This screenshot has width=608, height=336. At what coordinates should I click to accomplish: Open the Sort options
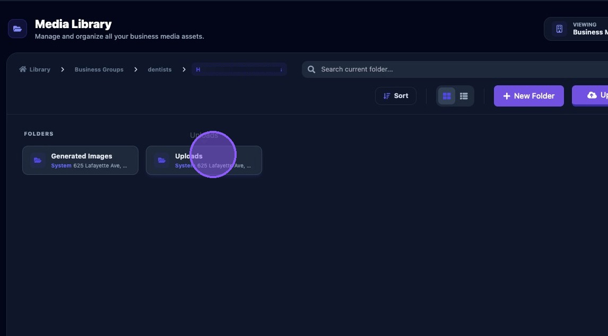click(395, 96)
